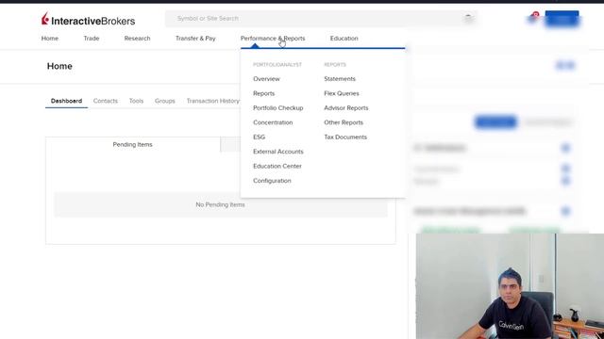Open PortfolioAnalyst Reports entry
The image size is (604, 339).
point(264,93)
